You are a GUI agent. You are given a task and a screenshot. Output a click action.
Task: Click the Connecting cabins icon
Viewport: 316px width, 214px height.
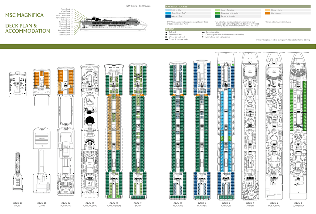[203, 32]
